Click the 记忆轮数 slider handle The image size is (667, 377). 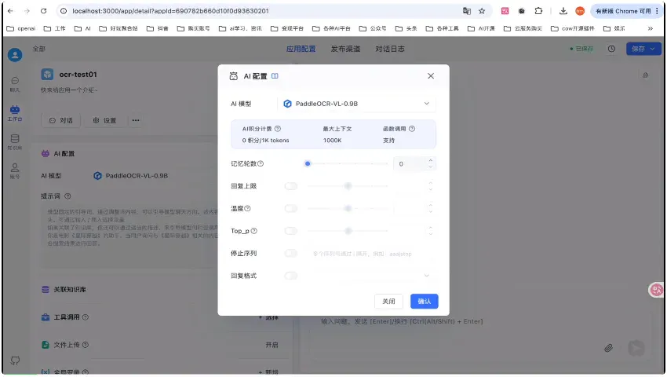tap(308, 163)
